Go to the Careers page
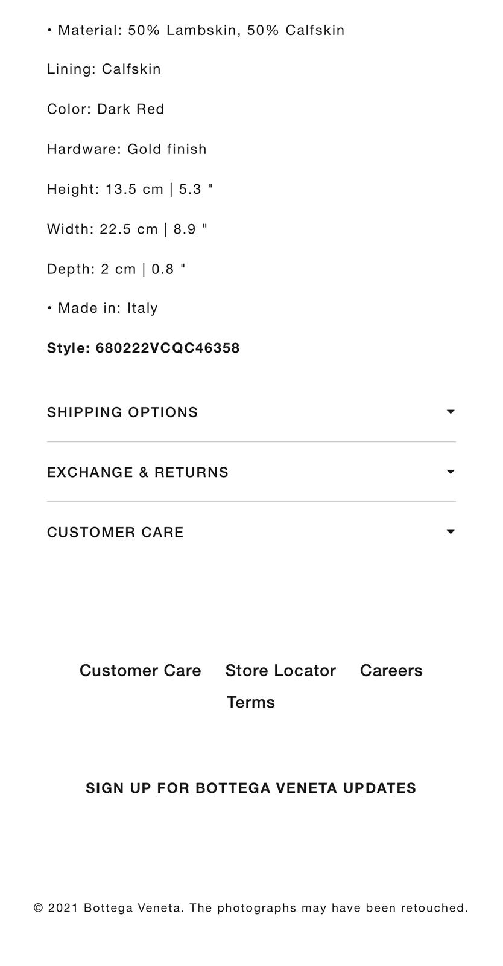This screenshot has height=966, width=503. 391,671
